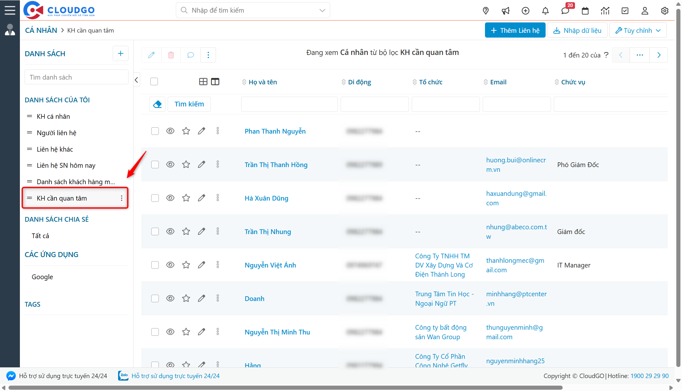Click the Thêm Liên hệ button
This screenshot has height=391, width=682.
(515, 30)
